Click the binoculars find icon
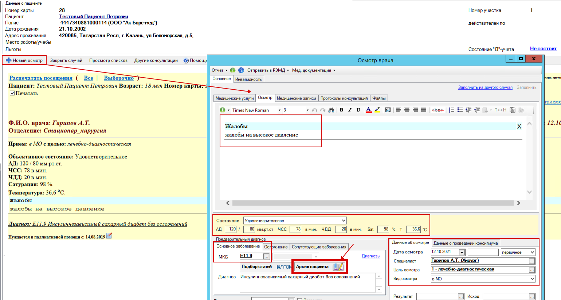Screen dimensions: 561x300 pos(331,110)
